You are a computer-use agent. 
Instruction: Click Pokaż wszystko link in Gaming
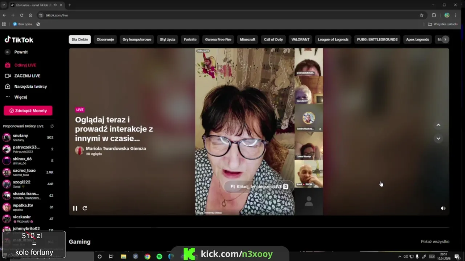435,241
